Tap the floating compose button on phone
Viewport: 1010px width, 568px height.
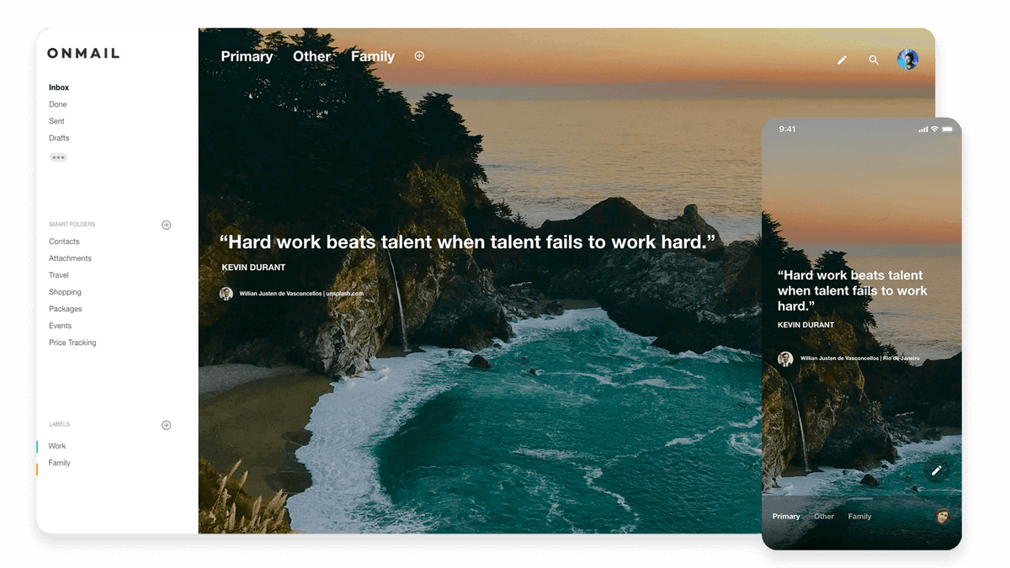(x=936, y=470)
